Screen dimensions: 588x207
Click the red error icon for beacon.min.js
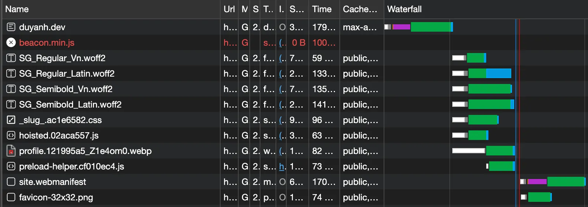point(11,43)
